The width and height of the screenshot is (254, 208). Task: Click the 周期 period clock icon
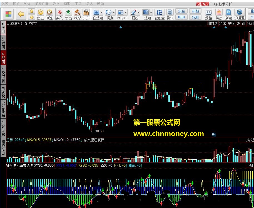pos(109,12)
